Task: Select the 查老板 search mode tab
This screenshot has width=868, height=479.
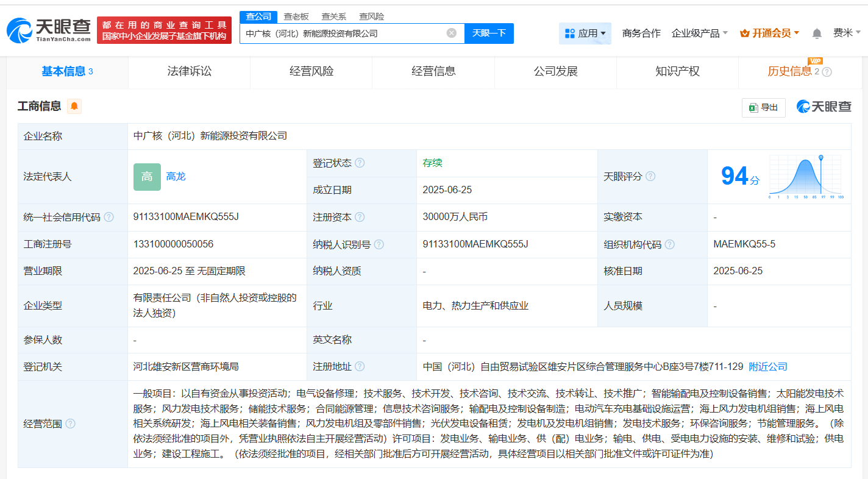Action: pos(296,16)
